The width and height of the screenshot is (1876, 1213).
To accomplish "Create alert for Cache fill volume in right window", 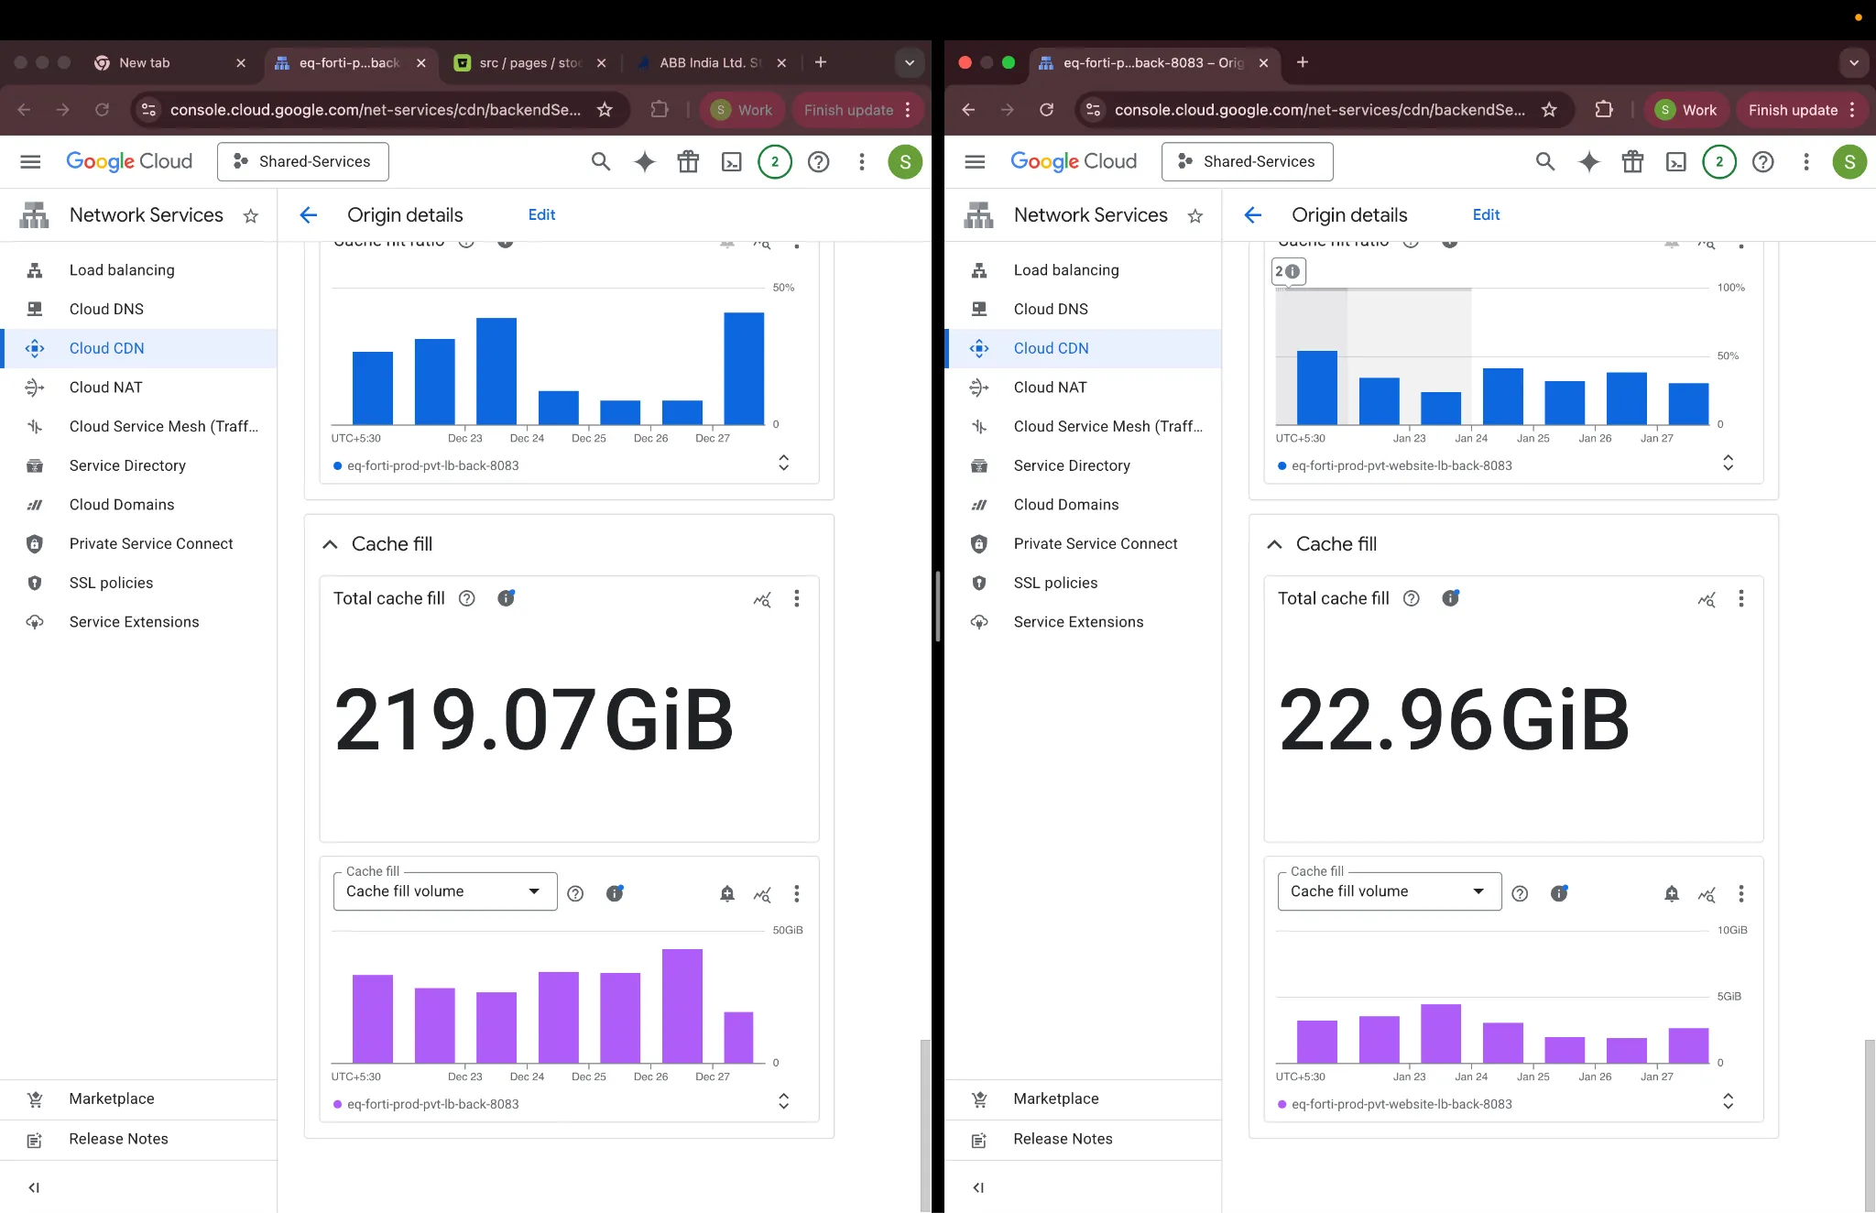I will [1672, 893].
